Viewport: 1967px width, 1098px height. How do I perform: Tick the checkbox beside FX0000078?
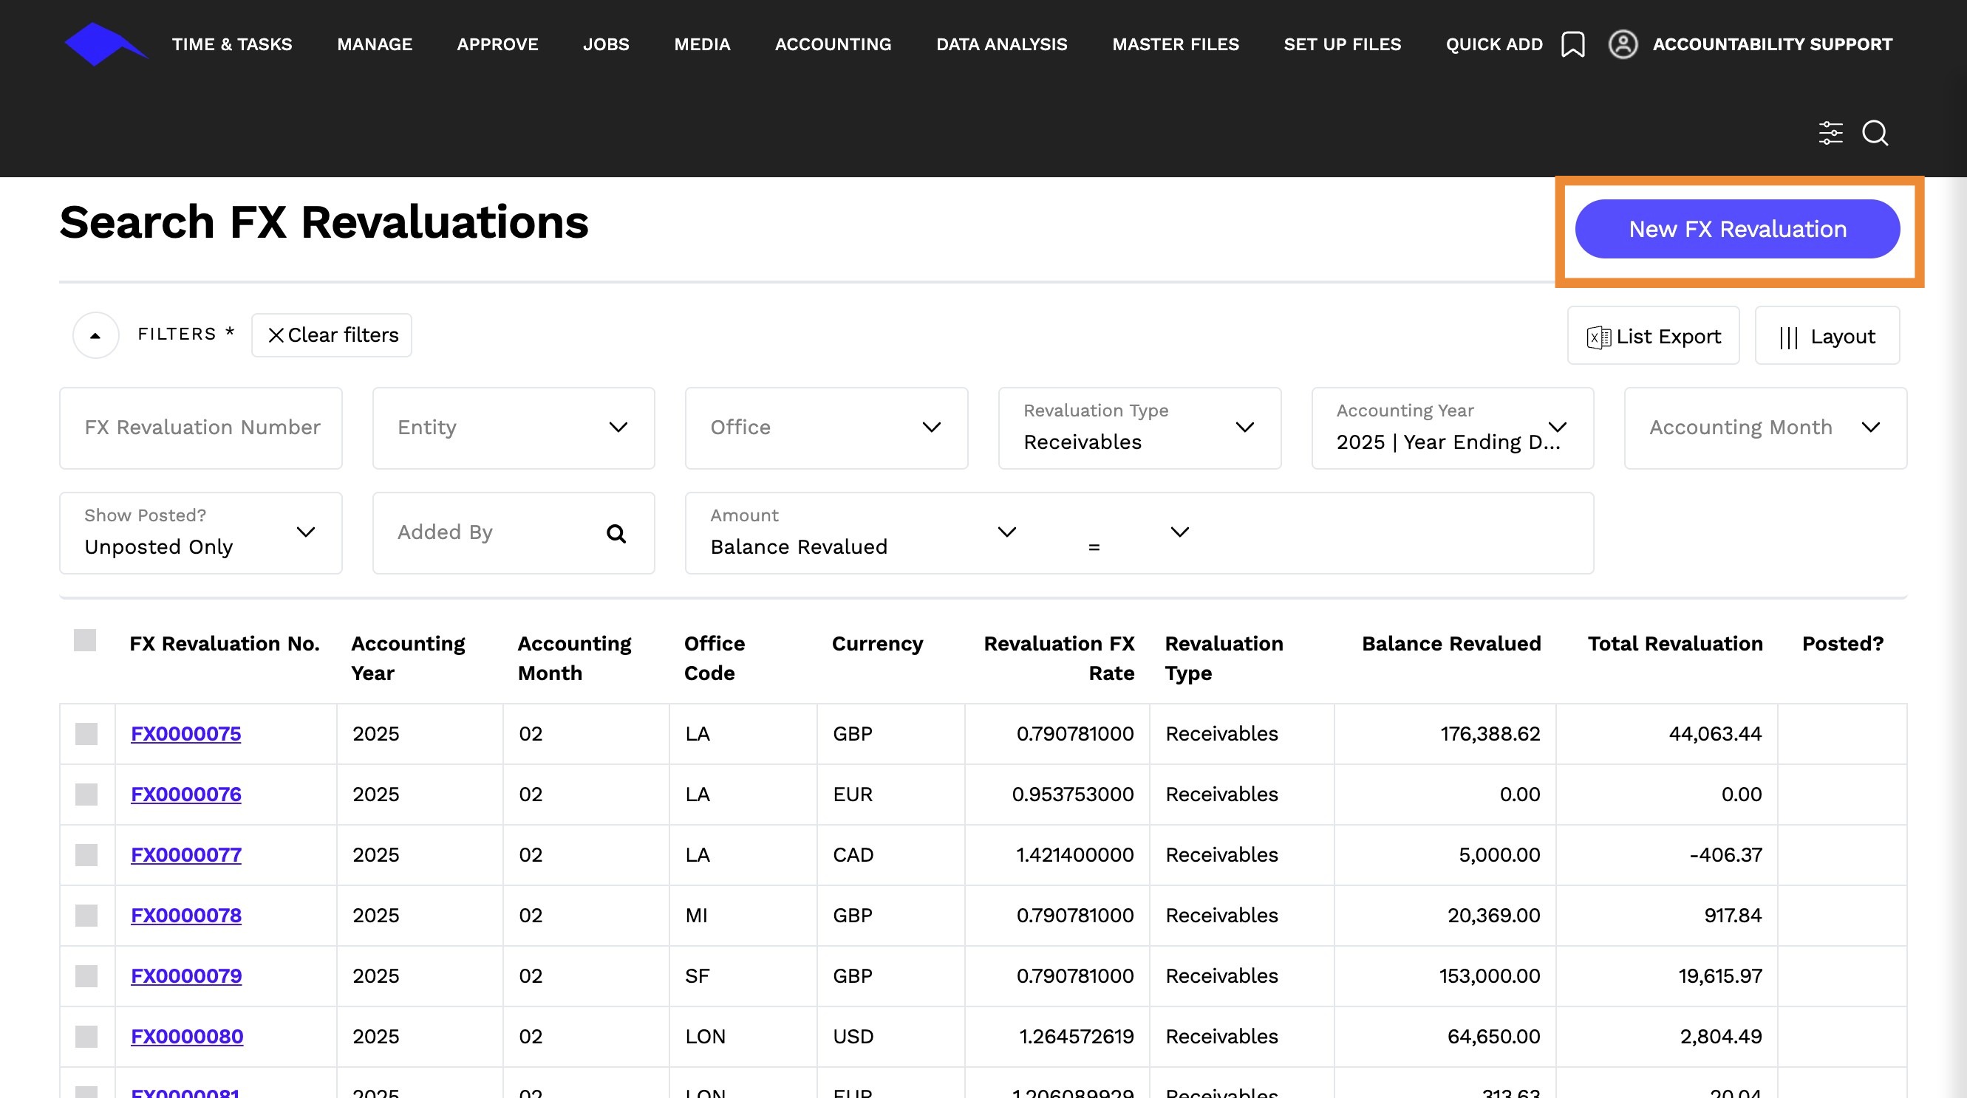point(86,916)
